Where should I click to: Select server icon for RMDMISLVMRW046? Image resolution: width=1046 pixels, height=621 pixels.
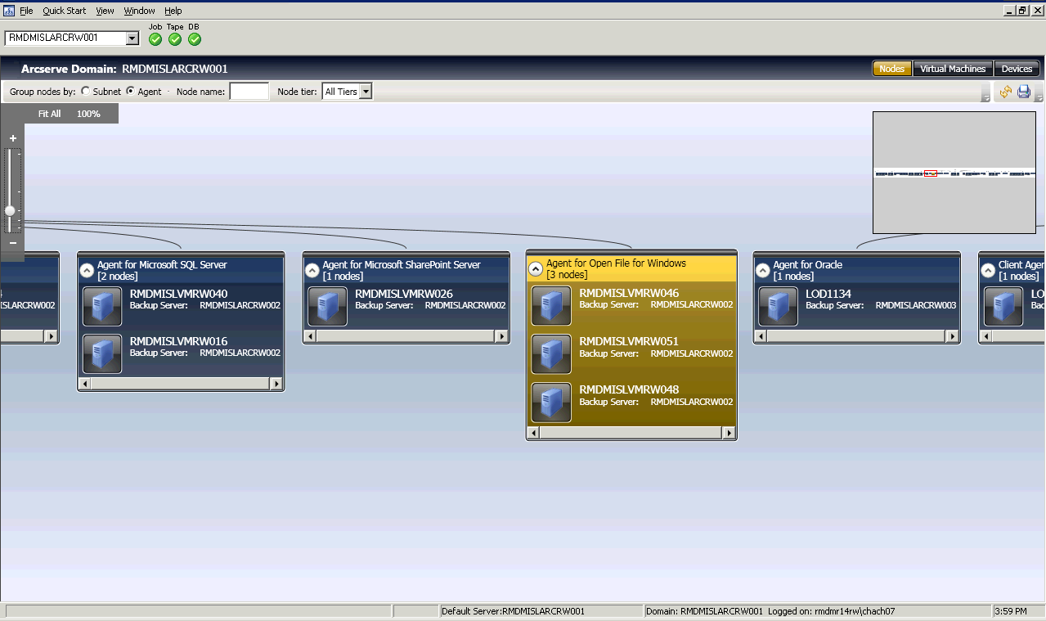tap(551, 305)
